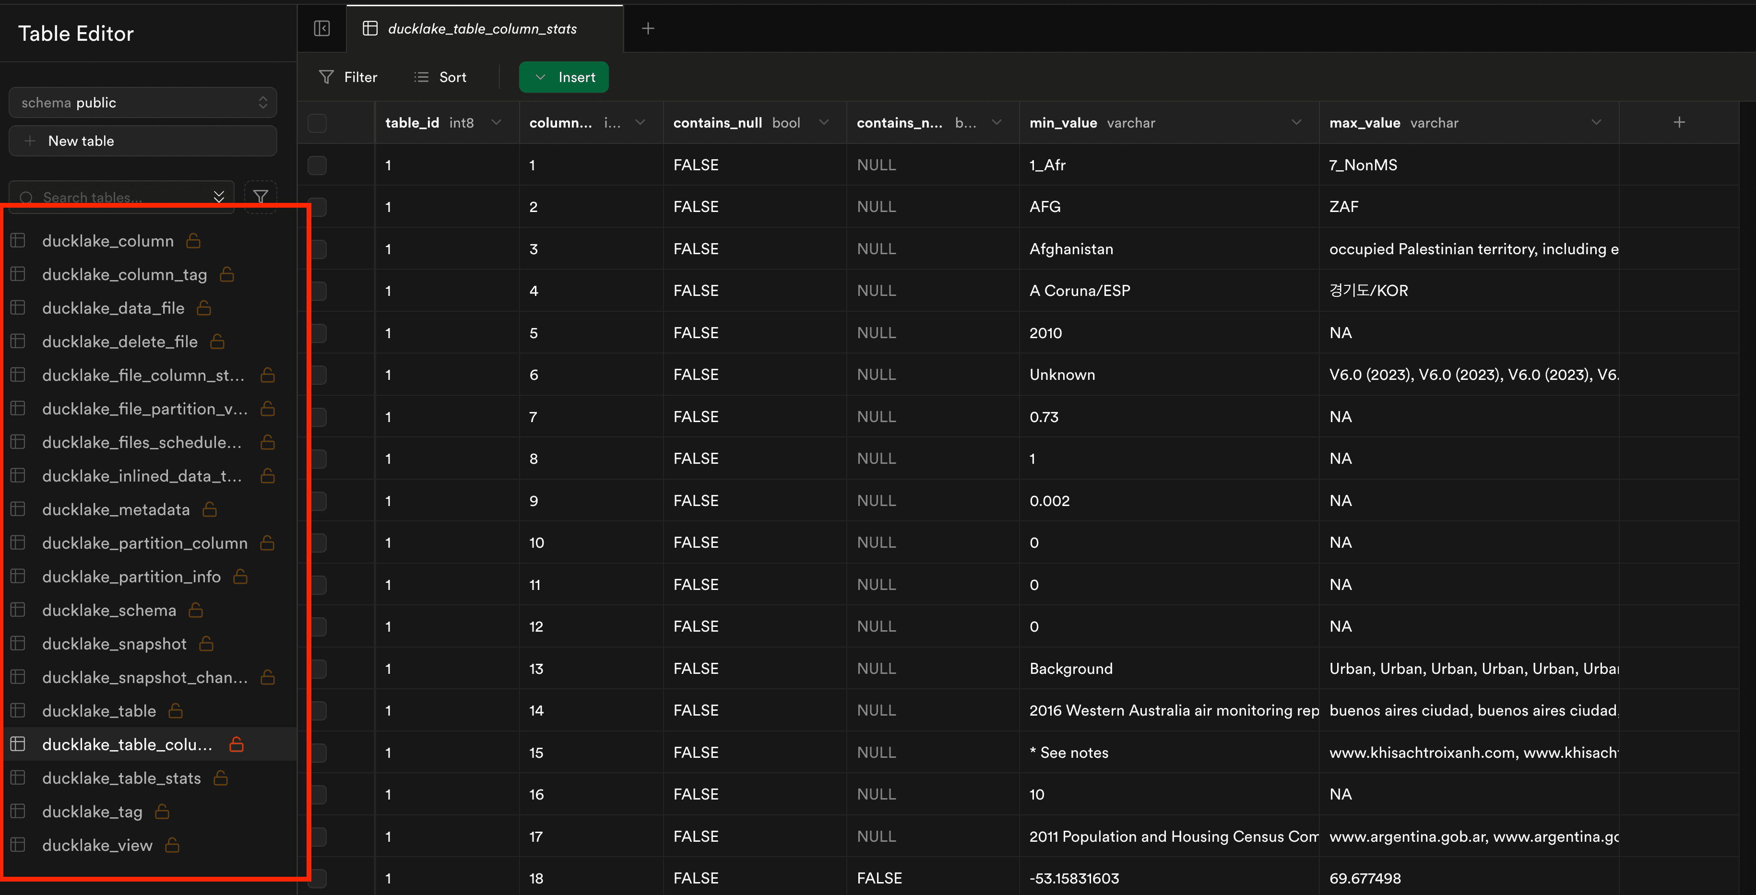Toggle the select-all rows header checkbox

(317, 123)
